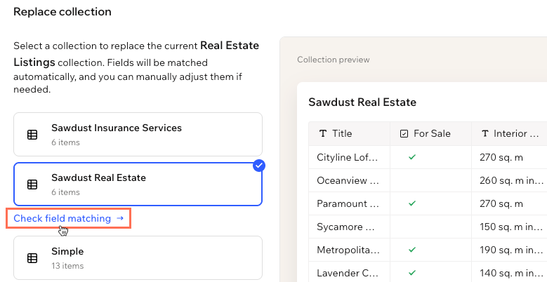Click the Collection preview label
The image size is (547, 282).
point(333,60)
